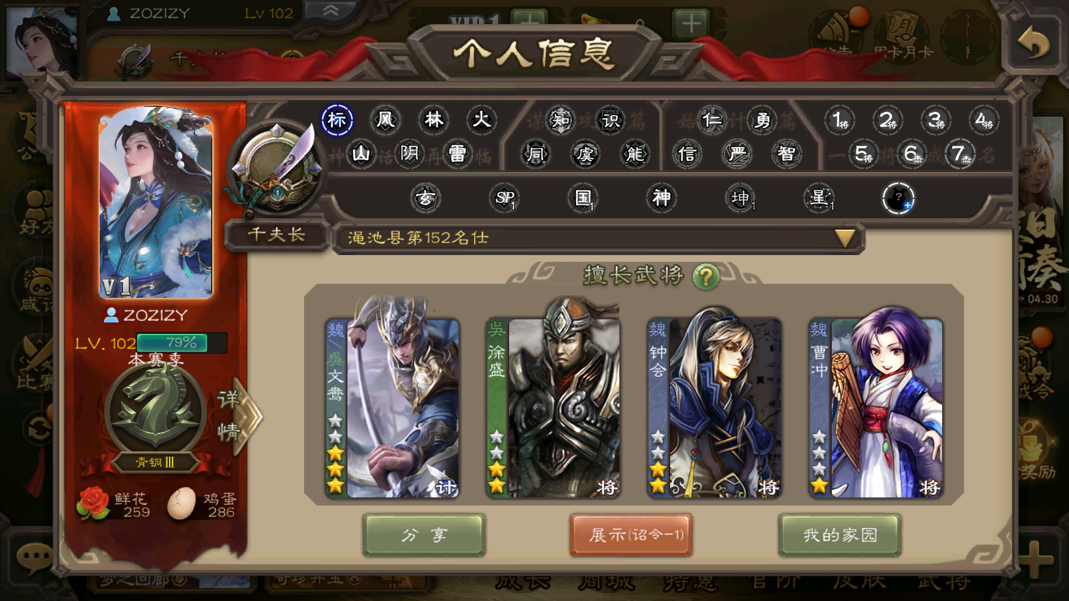Viewport: 1069px width, 601px height.
Task: Select the 火 badge icon
Action: (481, 120)
